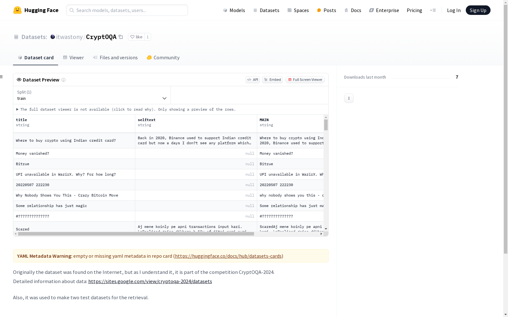The height and width of the screenshot is (317, 508).
Task: Click the magnifier search icon
Action: [x=72, y=10]
